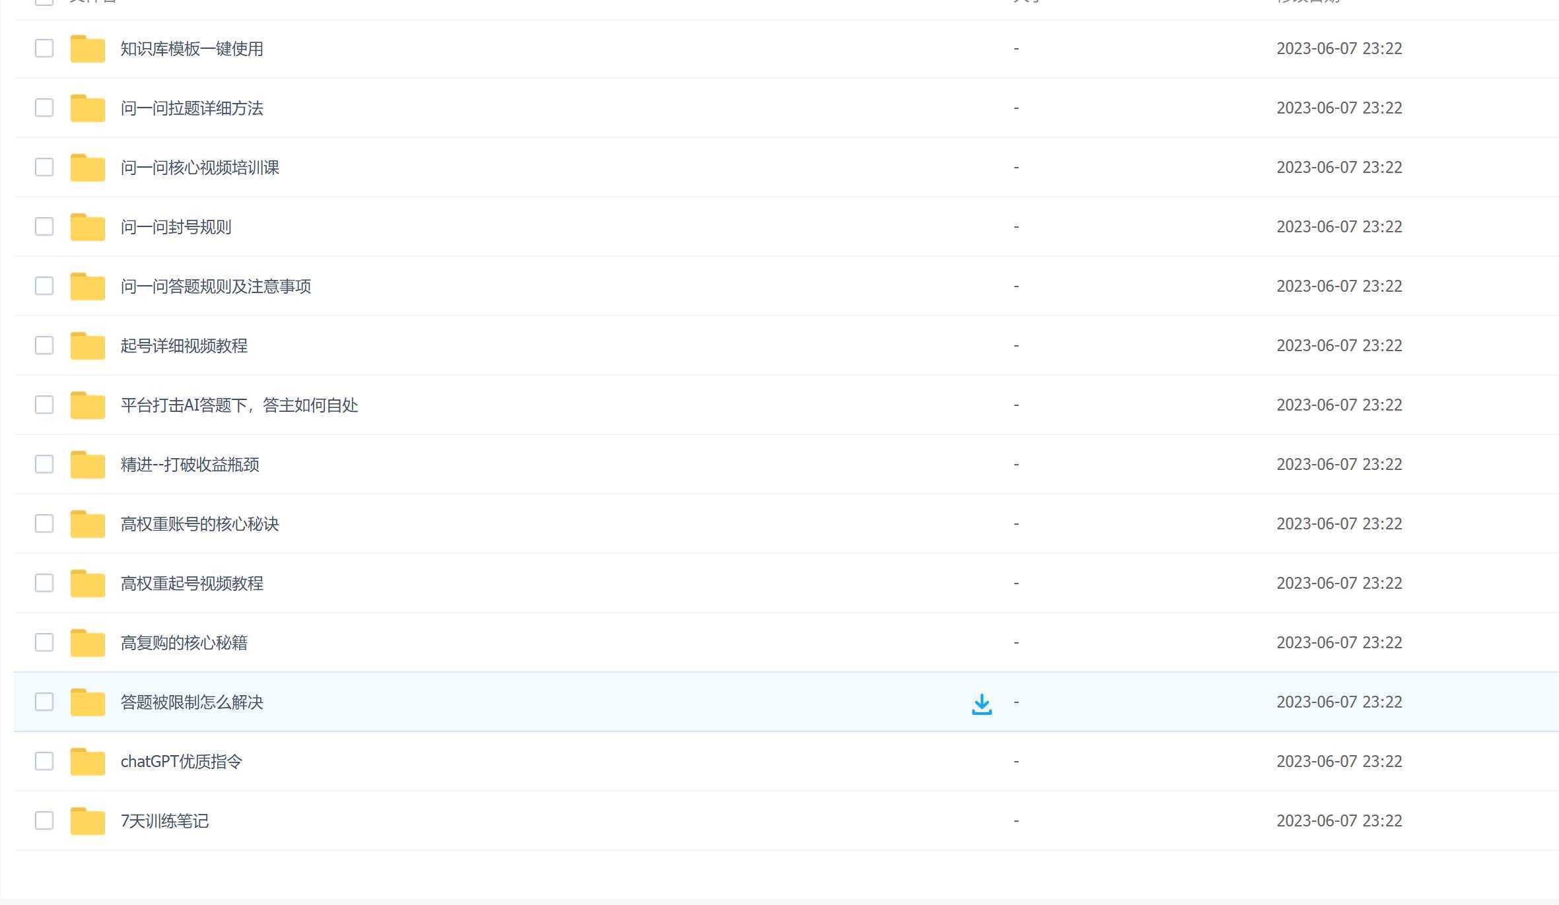Click folder icon for 7天训练笔记
This screenshot has height=905, width=1559.
click(x=88, y=822)
